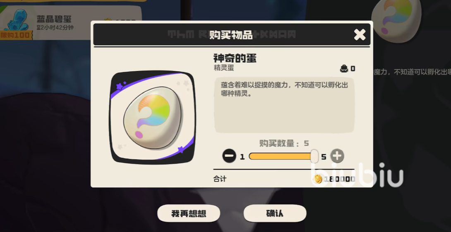
Task: Confirm purchase with 确认 button
Action: click(x=275, y=213)
